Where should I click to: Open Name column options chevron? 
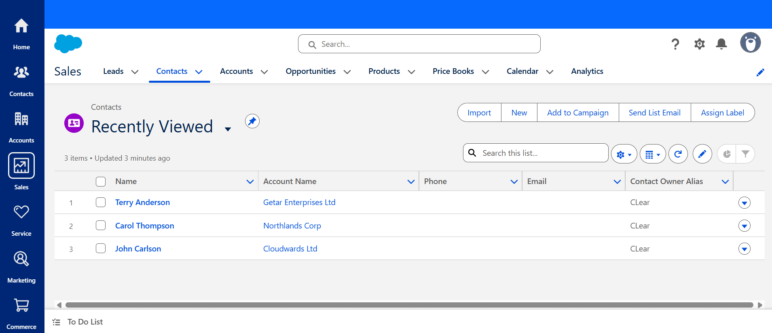pyautogui.click(x=250, y=182)
